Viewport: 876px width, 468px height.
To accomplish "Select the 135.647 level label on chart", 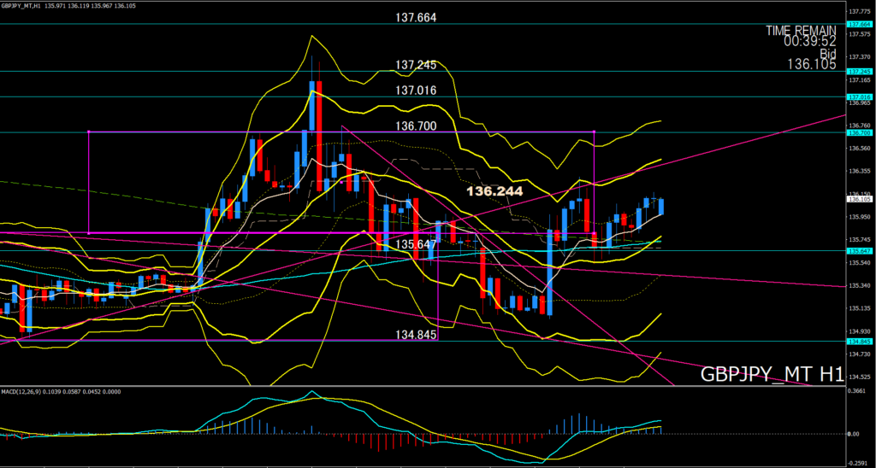I will (416, 244).
